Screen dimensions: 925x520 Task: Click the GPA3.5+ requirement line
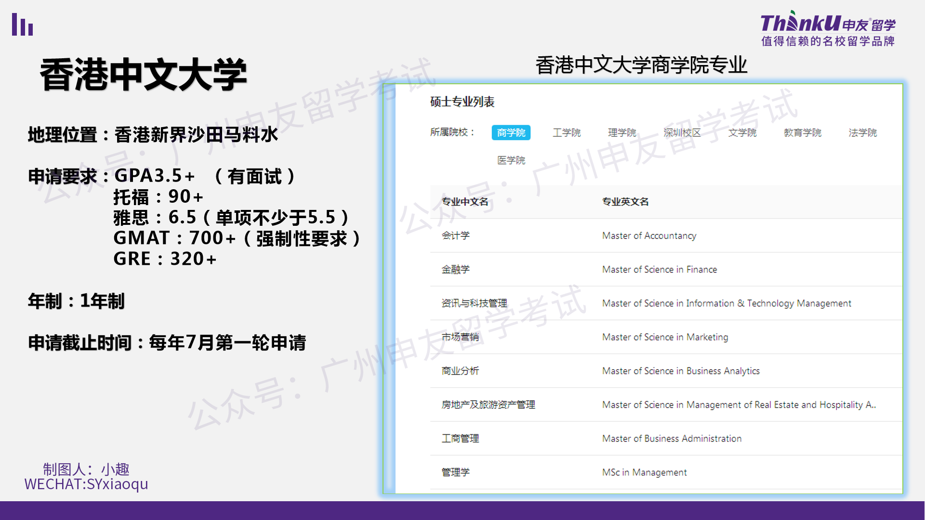click(161, 176)
